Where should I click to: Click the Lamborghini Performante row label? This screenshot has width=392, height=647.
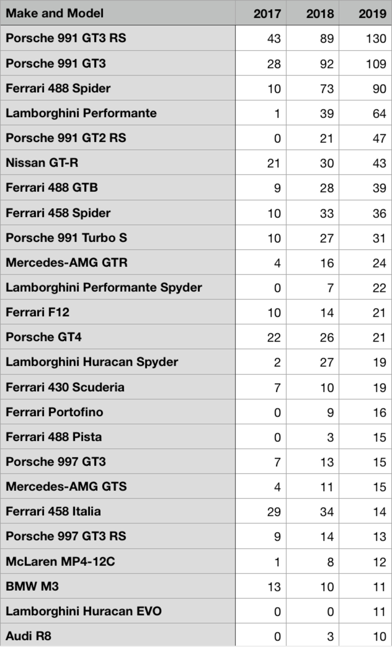118,113
